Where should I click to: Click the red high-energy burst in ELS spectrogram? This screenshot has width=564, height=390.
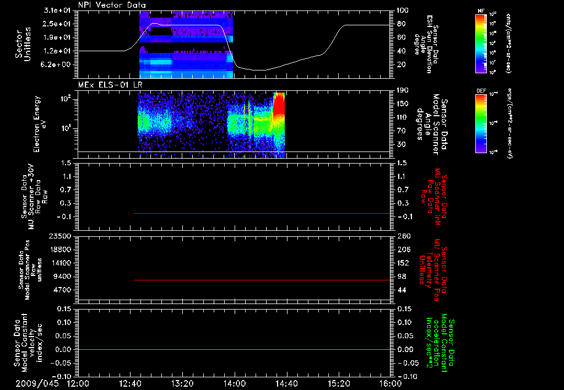click(279, 104)
